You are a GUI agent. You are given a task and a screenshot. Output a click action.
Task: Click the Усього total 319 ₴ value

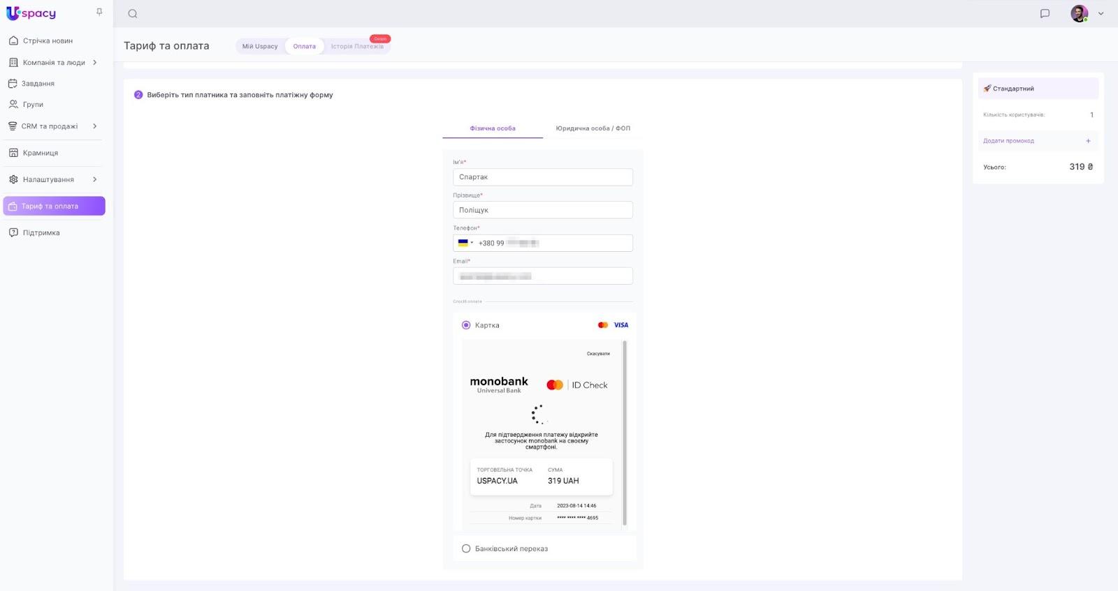pos(1081,167)
